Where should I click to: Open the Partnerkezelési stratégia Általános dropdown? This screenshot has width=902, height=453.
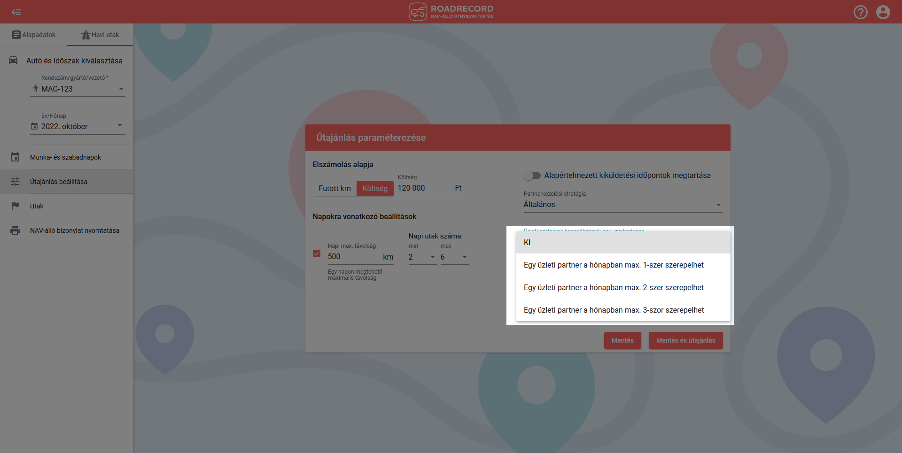tap(623, 205)
